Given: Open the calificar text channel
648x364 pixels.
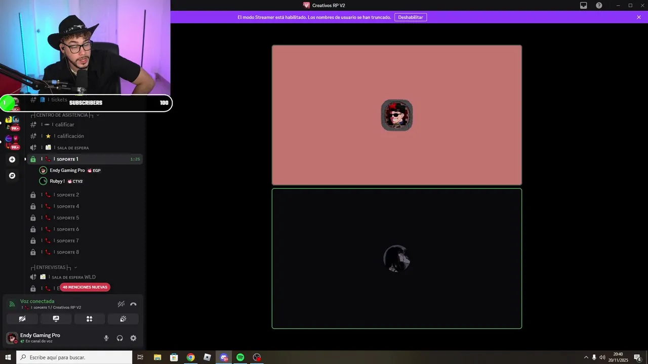Looking at the screenshot, I should pyautogui.click(x=85, y=124).
